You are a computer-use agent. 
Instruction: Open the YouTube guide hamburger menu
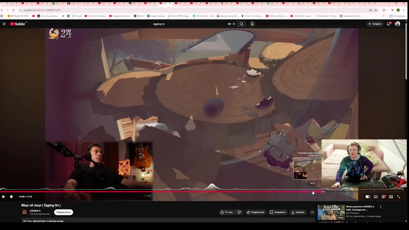click(x=4, y=24)
